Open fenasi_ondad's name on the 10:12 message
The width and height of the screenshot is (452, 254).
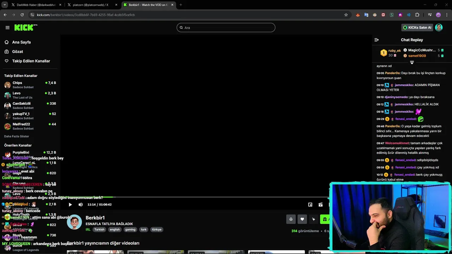[404, 175]
